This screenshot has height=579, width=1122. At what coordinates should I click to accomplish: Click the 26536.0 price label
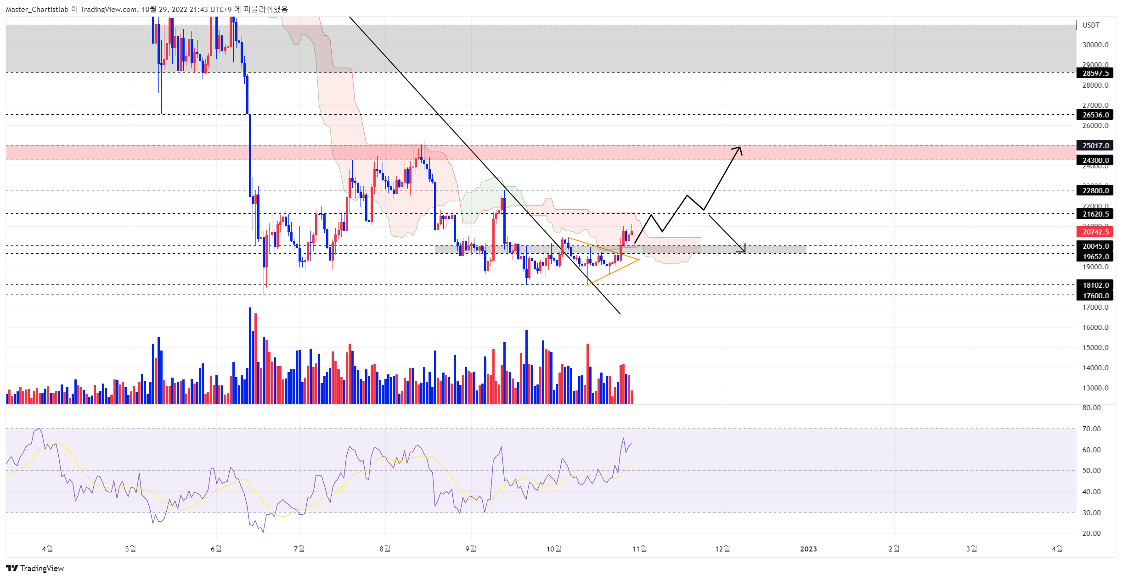pos(1095,115)
